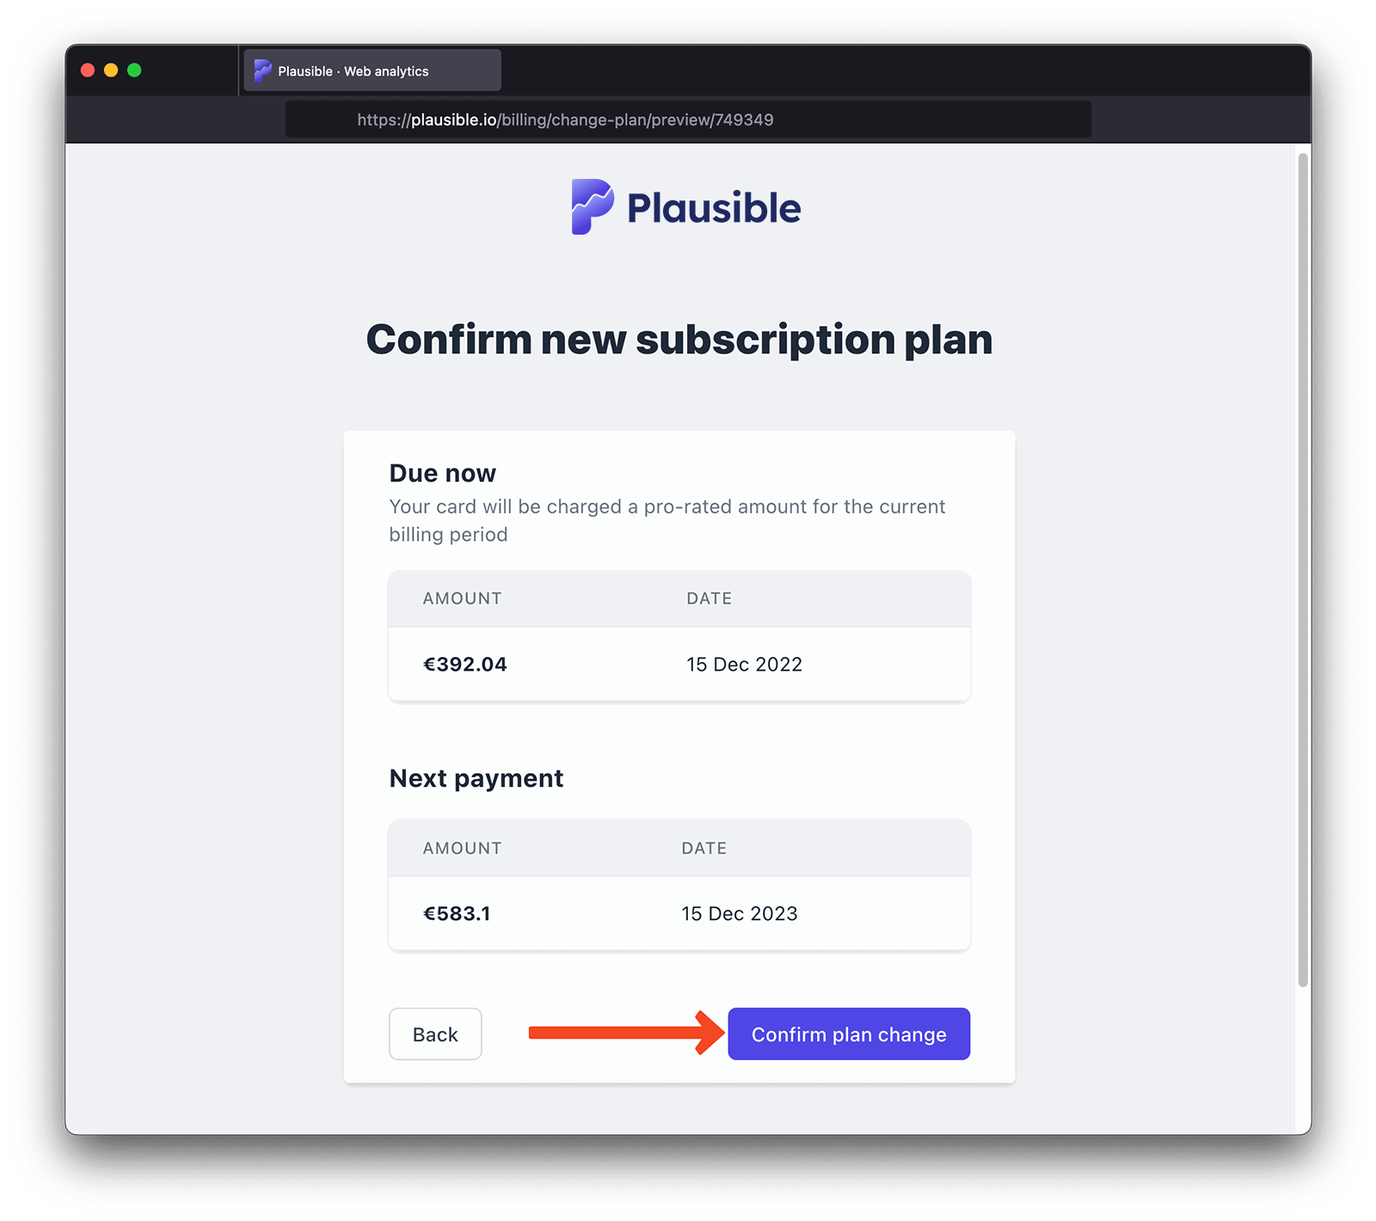Select the green fullscreen circle
This screenshot has width=1376, height=1221.
point(134,70)
